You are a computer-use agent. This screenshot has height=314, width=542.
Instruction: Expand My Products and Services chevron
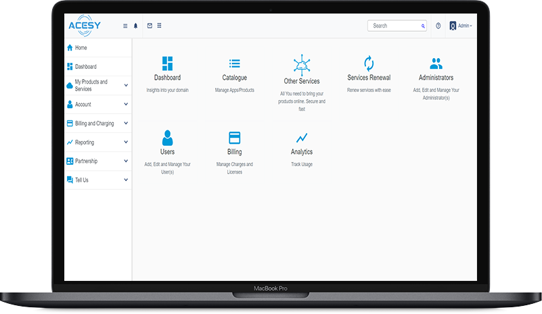click(x=126, y=86)
